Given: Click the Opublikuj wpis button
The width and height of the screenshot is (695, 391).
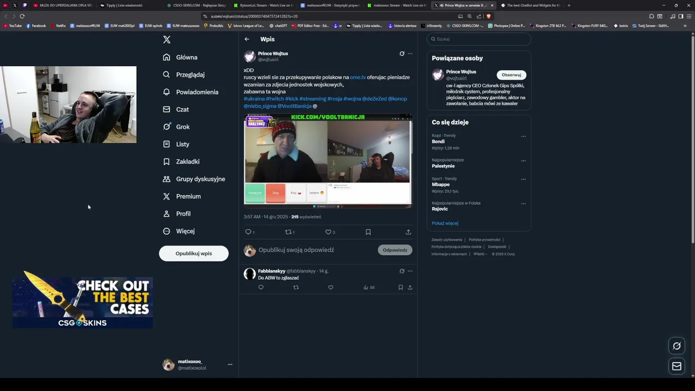Looking at the screenshot, I should click(x=194, y=254).
